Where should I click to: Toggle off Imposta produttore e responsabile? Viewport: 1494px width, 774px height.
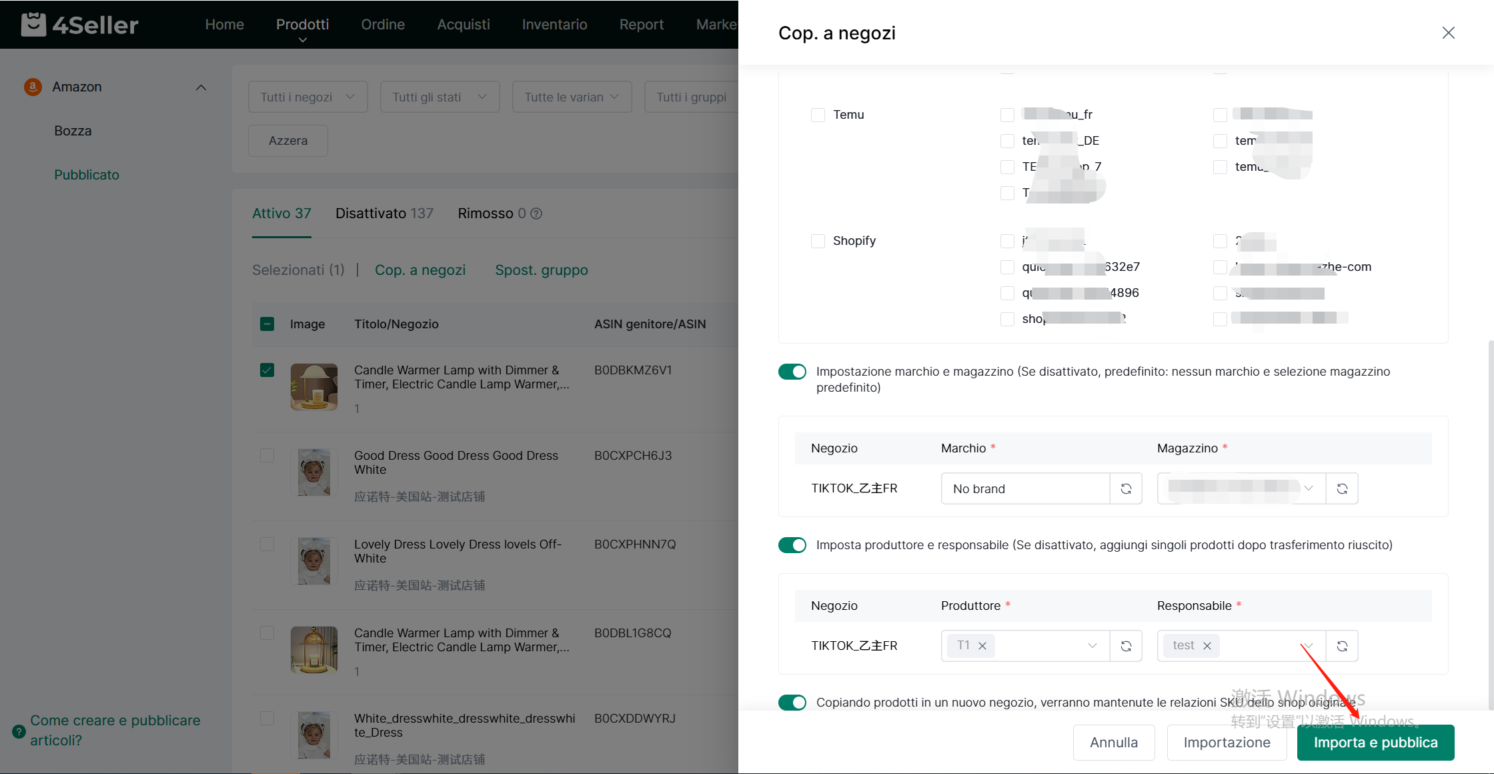pos(792,545)
